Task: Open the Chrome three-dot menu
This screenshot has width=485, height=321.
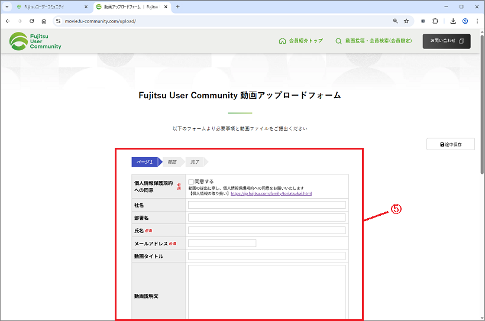Action: 477,21
